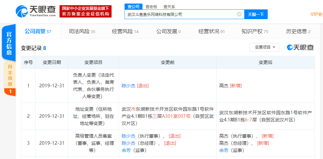Click the 变更后 column header
Screen dimensions: 323x159
265,62
